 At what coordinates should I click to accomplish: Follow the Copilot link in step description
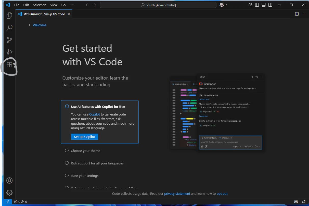coord(95,114)
